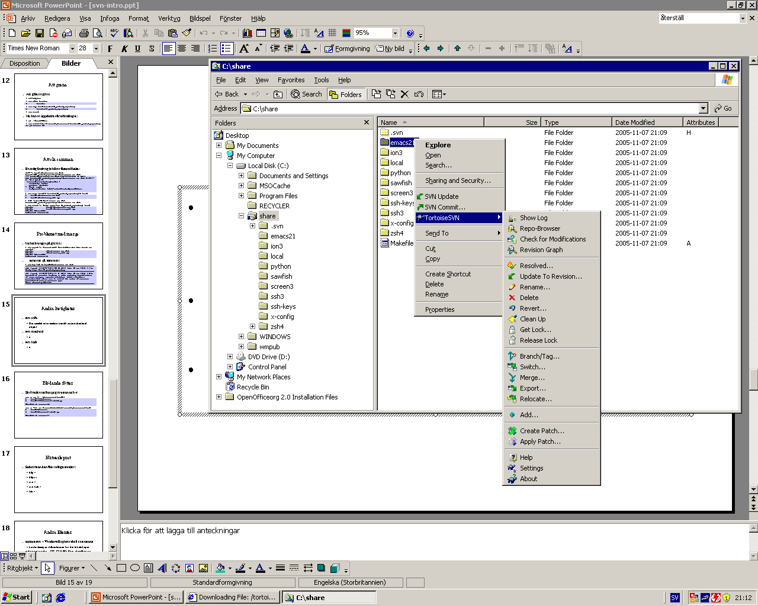Create a new blank presentation
758x606 pixels.
tap(12, 33)
